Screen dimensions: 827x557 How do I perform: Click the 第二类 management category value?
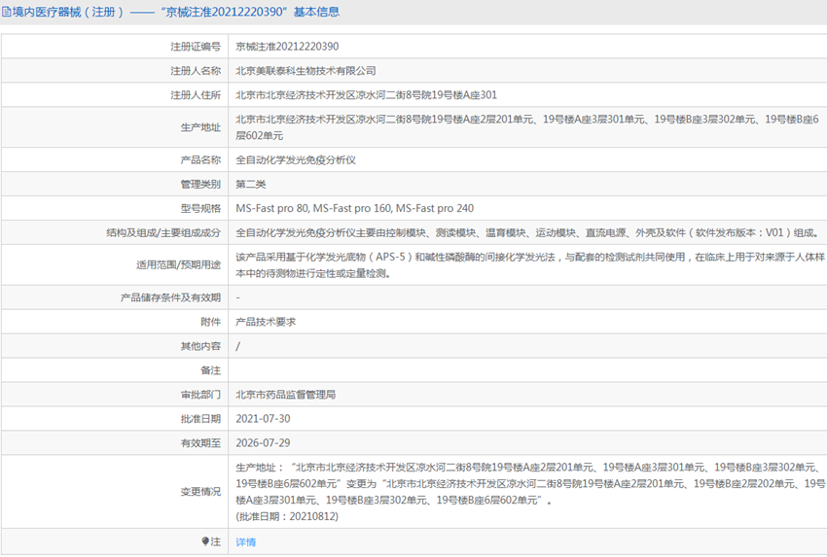(251, 184)
